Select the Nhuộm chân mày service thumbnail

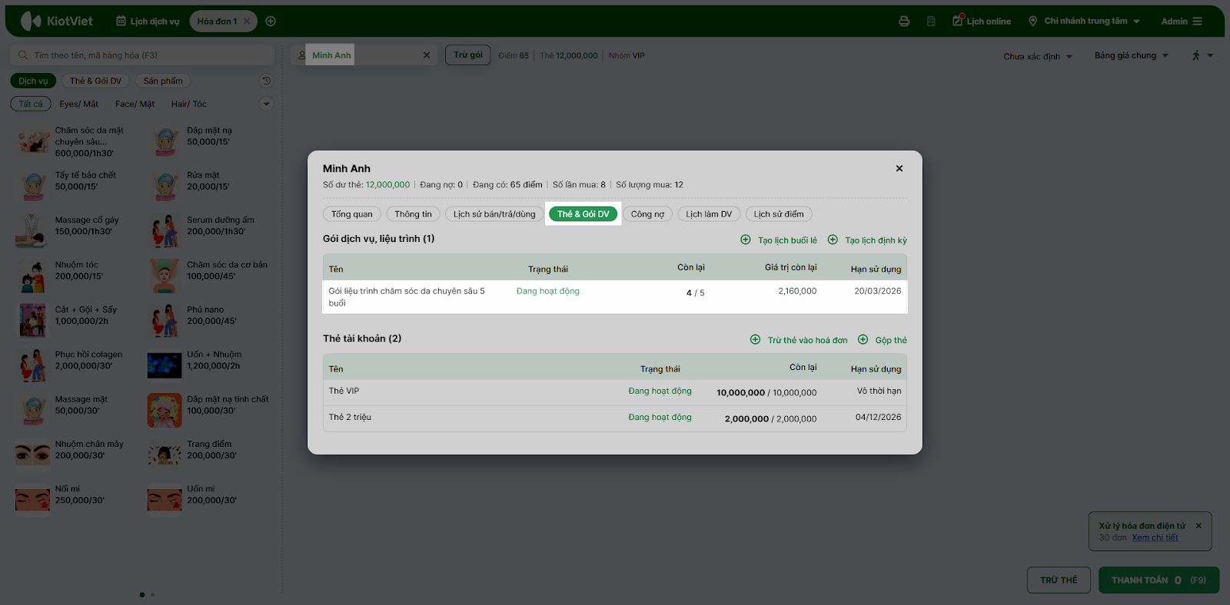32,455
